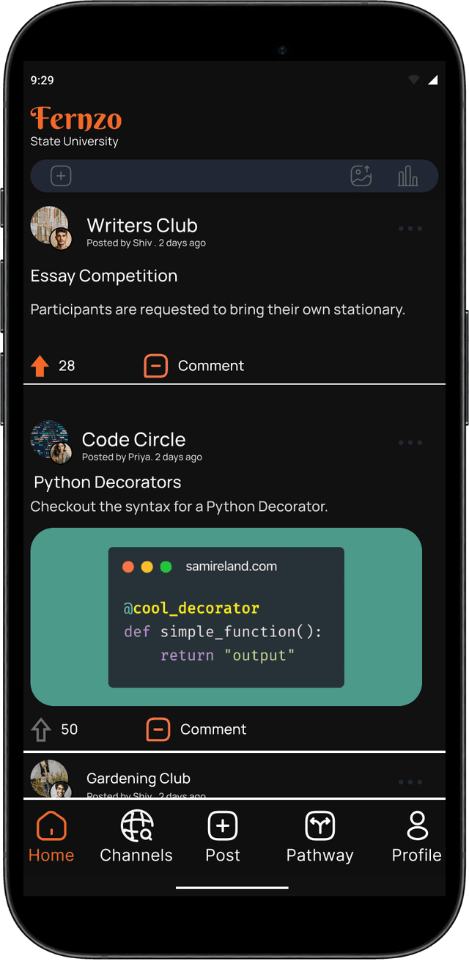The image size is (469, 964).
Task: Open three-dot menu on Writers Club post
Action: (x=410, y=229)
